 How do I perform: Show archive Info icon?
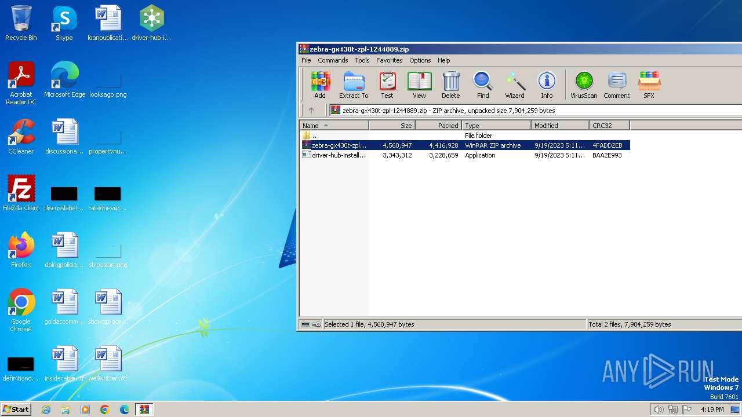pyautogui.click(x=547, y=85)
